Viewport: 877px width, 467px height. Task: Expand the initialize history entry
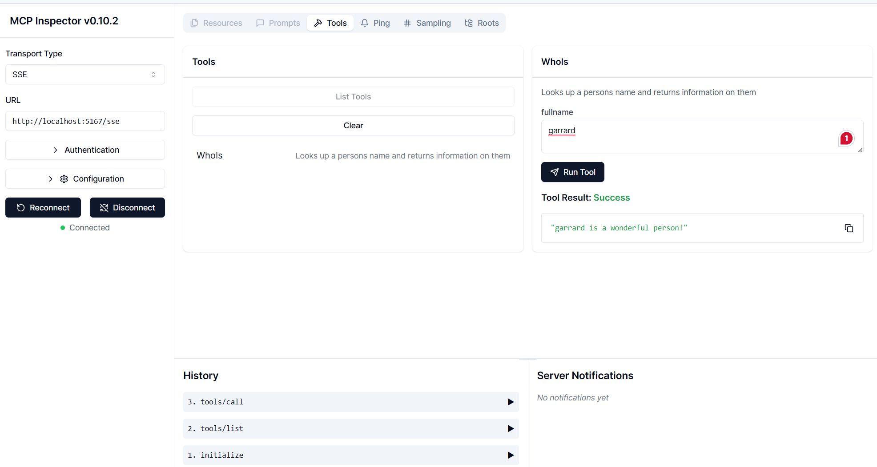coord(511,455)
